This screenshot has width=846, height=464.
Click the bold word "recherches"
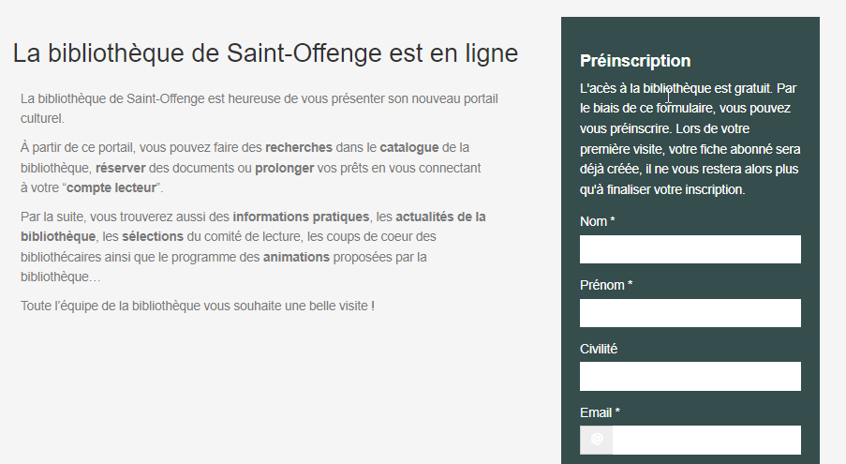[299, 147]
